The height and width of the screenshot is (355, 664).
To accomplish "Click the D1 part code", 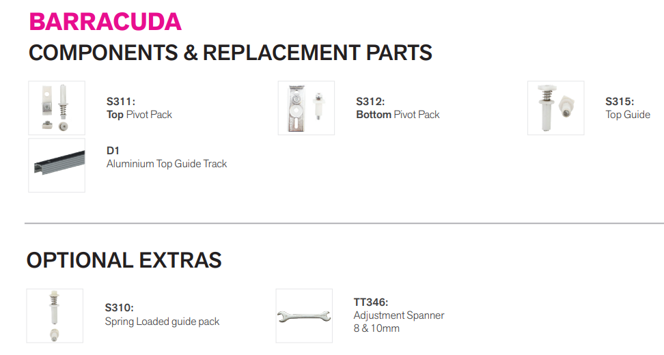I will [113, 151].
